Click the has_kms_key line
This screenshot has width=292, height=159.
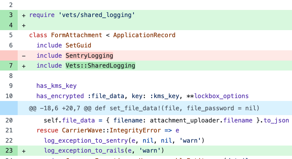56,86
